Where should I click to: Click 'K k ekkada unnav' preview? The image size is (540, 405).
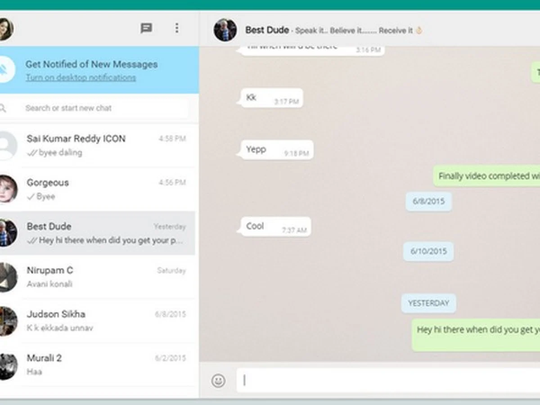coord(59,328)
